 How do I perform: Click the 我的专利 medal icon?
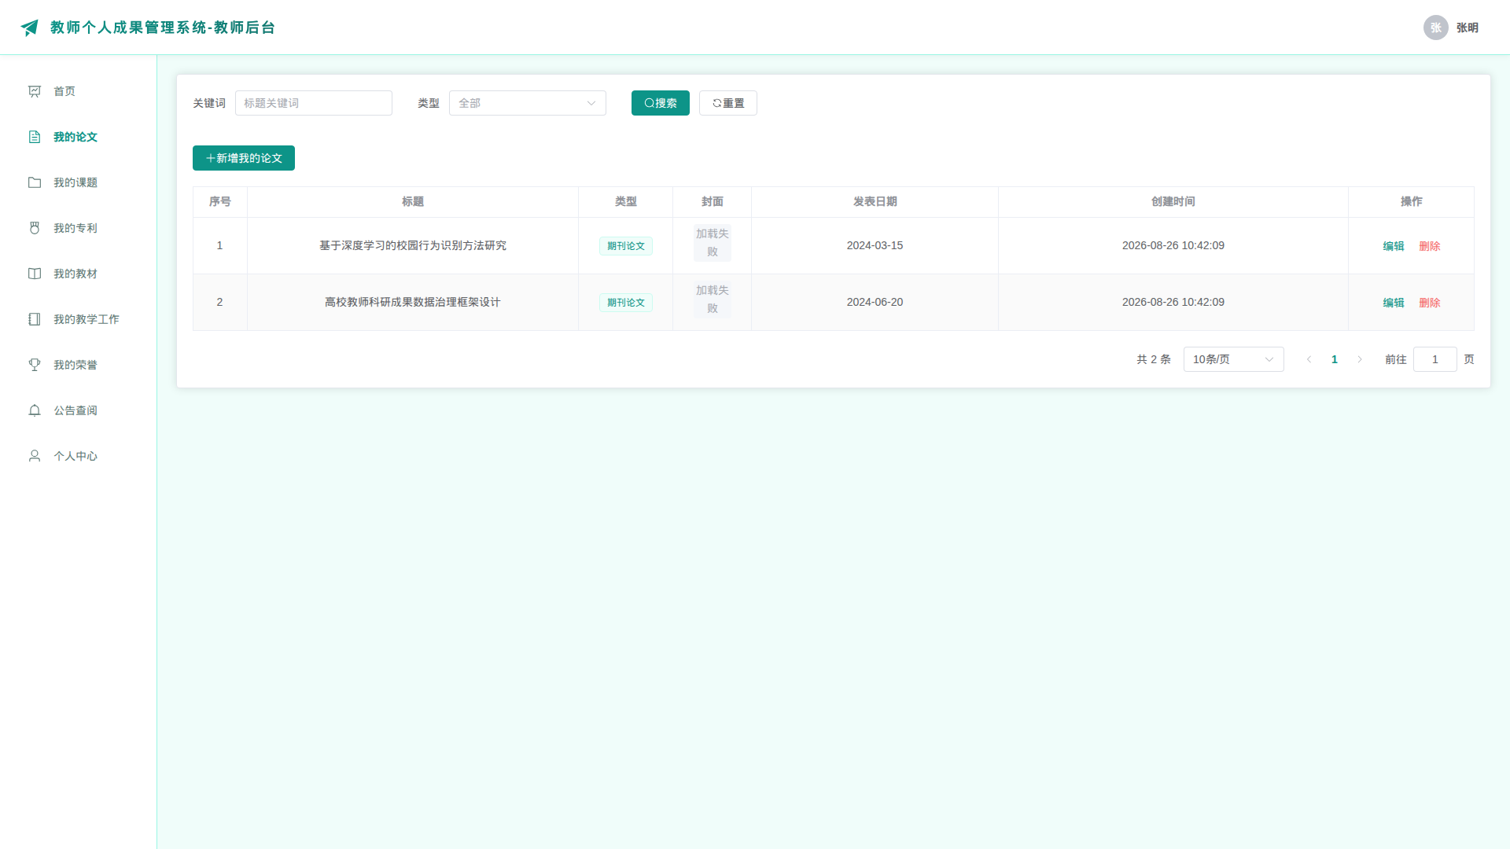pyautogui.click(x=35, y=228)
